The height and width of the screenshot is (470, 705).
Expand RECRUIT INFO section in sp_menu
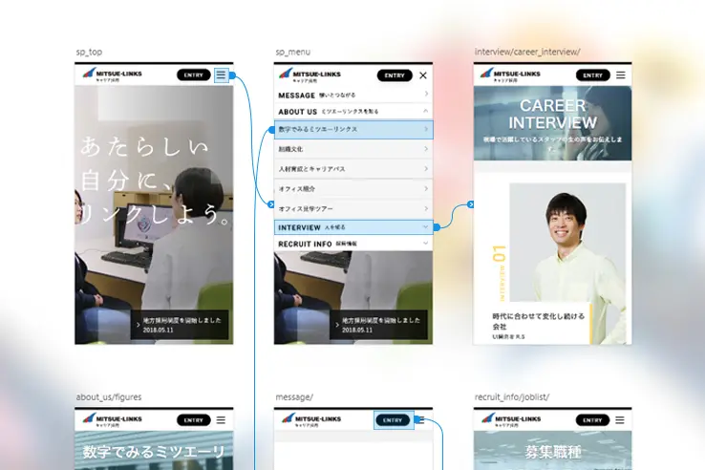coord(353,244)
